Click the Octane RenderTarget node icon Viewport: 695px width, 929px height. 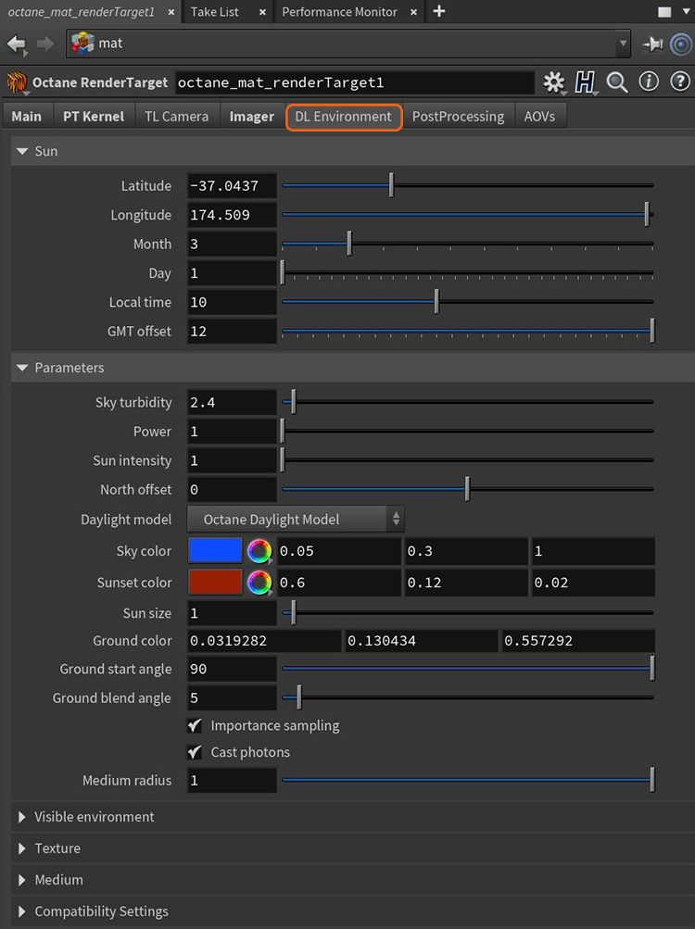tap(17, 82)
